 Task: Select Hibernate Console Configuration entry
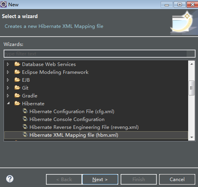coord(67,119)
